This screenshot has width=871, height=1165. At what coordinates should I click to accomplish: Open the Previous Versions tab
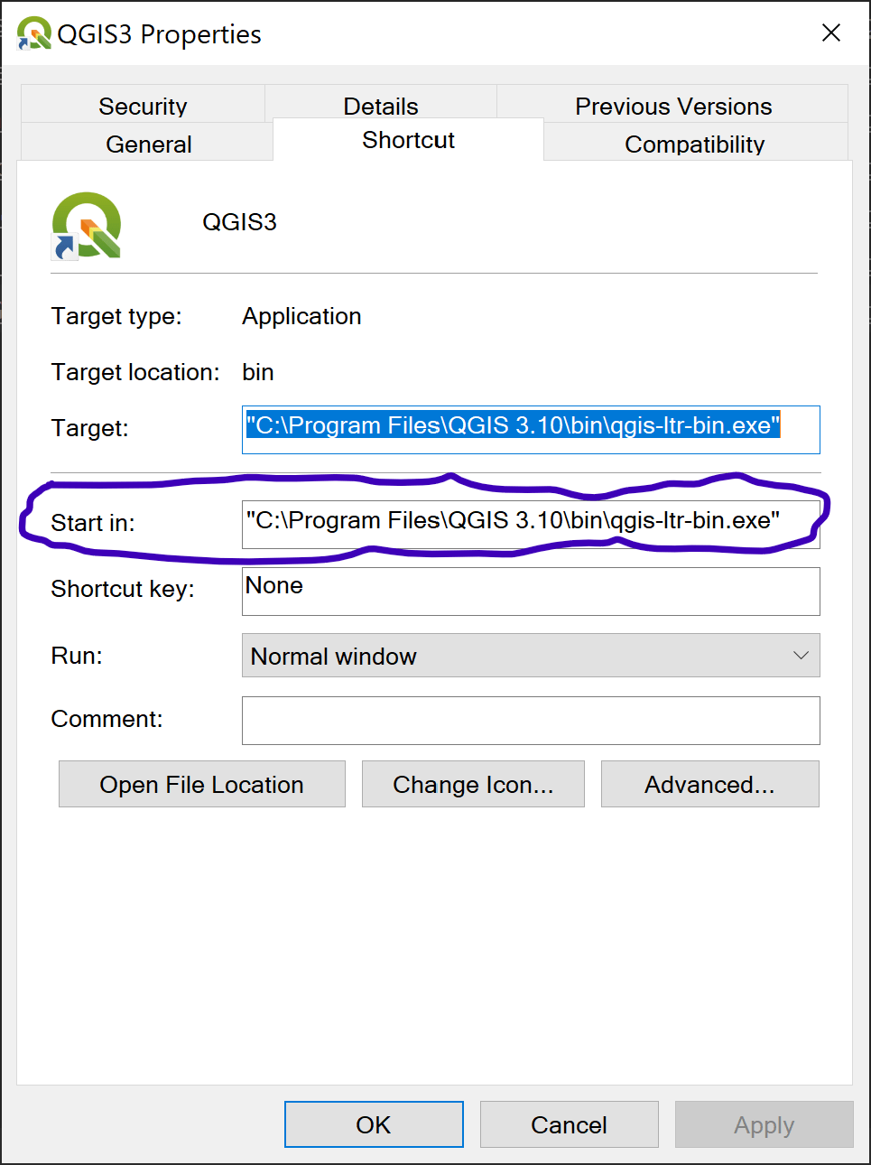[673, 106]
